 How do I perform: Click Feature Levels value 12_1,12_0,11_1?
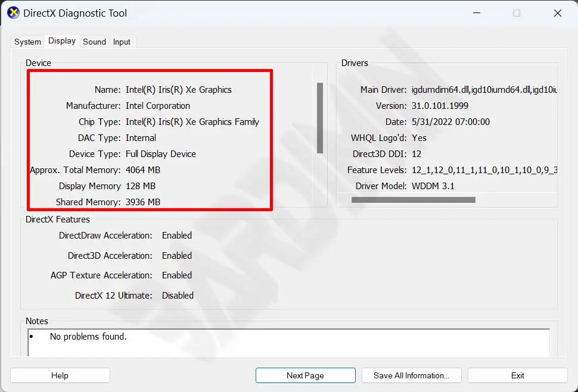click(484, 170)
